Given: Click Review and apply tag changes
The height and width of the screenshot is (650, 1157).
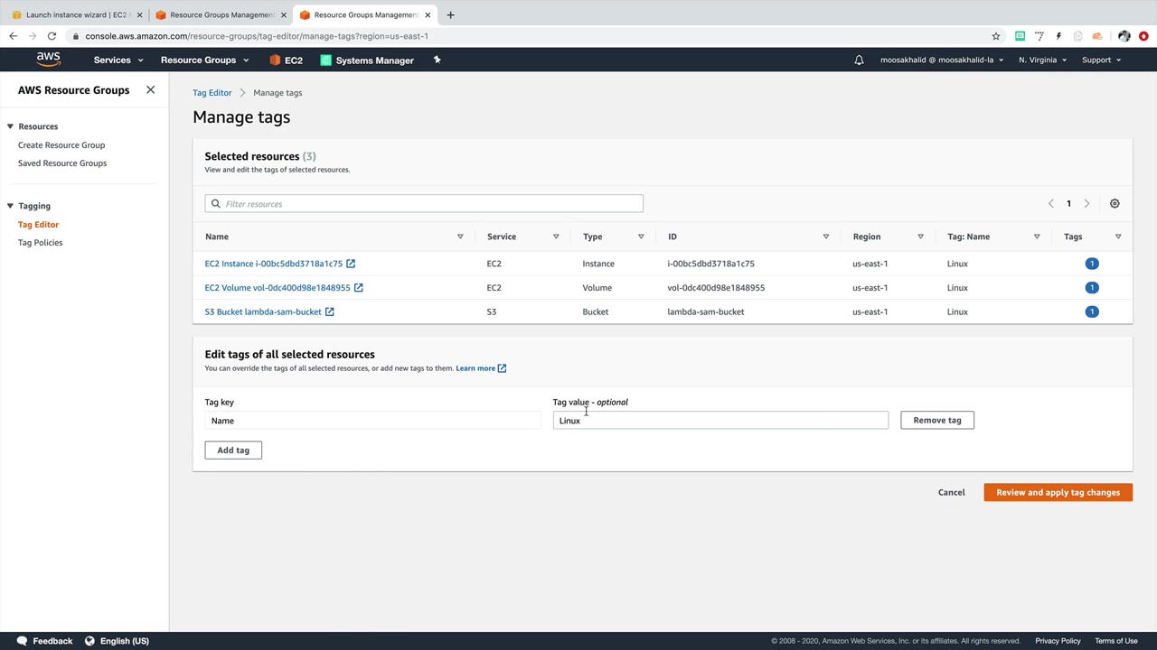Looking at the screenshot, I should (1058, 493).
